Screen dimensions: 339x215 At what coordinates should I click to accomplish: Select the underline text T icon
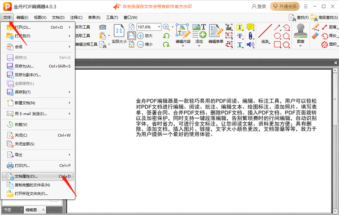[240, 44]
